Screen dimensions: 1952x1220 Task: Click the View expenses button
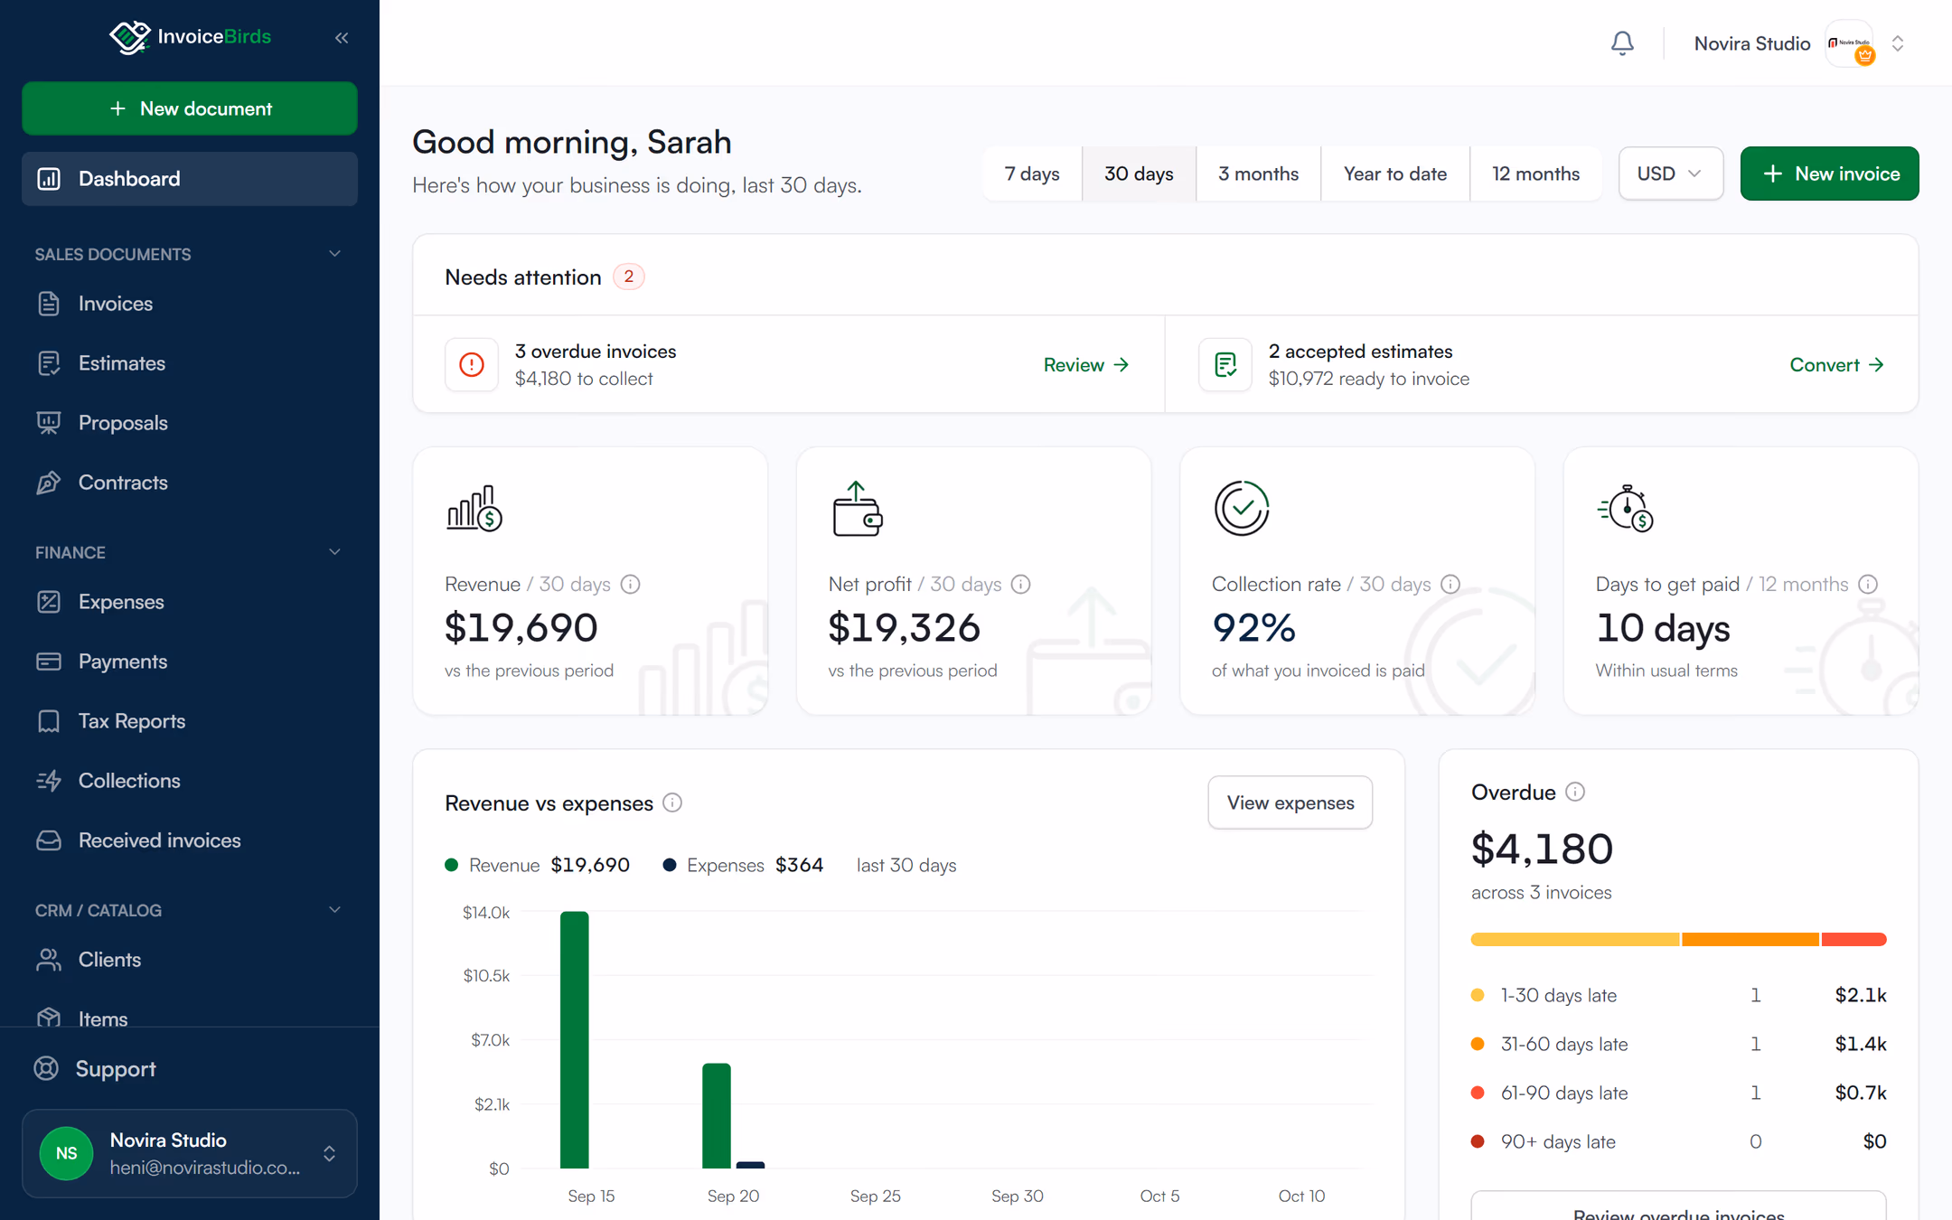click(1290, 802)
